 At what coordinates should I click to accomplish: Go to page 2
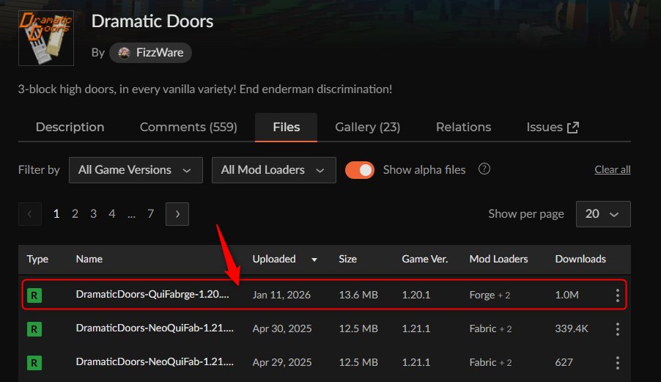click(75, 214)
